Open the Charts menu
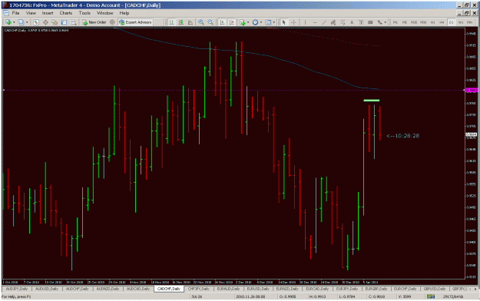The width and height of the screenshot is (480, 301). coord(66,13)
